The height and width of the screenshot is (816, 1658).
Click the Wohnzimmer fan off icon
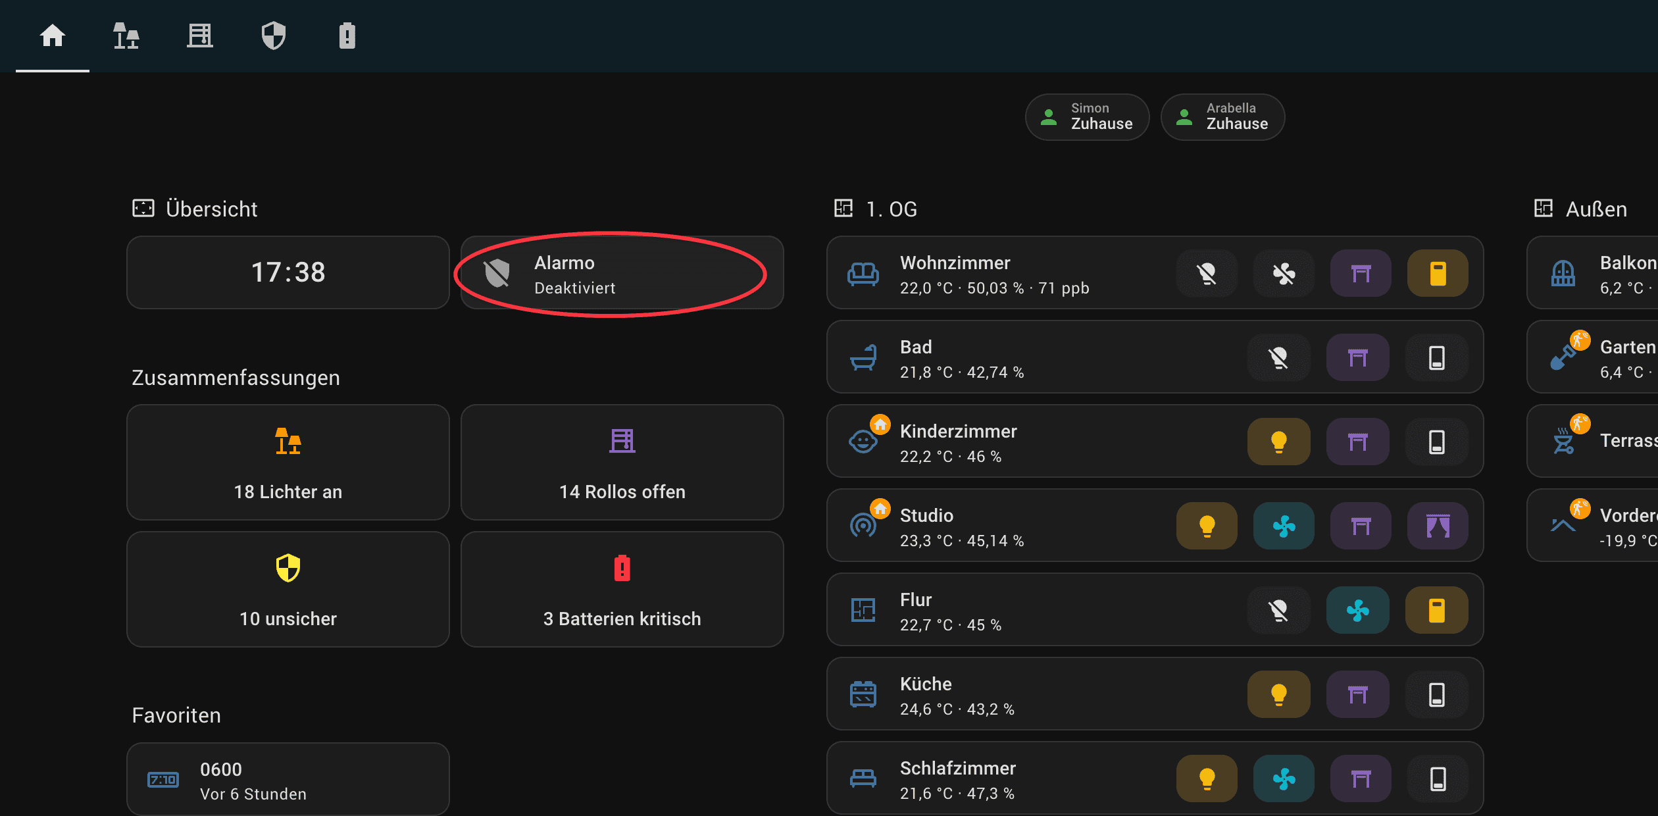click(1283, 273)
